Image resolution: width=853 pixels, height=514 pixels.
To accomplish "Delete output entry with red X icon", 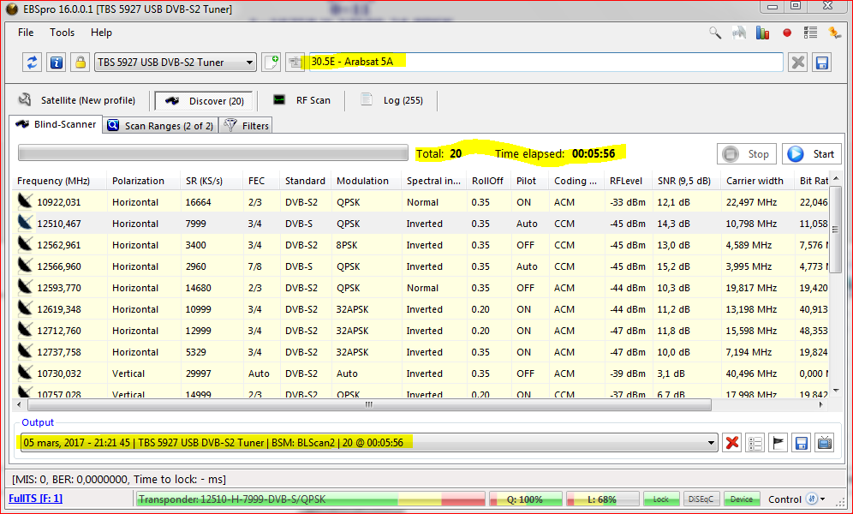I will (x=732, y=443).
